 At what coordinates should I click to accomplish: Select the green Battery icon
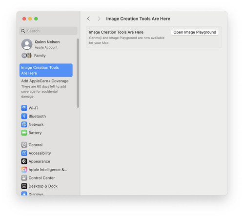pyautogui.click(x=24, y=133)
